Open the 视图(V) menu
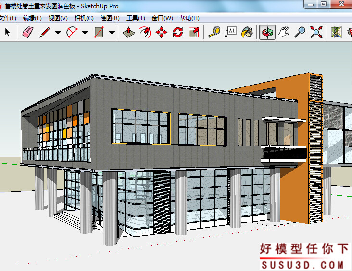The height and width of the screenshot is (271, 352). [x=58, y=18]
